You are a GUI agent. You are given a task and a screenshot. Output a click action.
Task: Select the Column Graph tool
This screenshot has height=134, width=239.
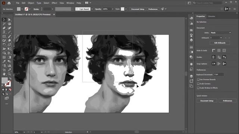click(9, 66)
